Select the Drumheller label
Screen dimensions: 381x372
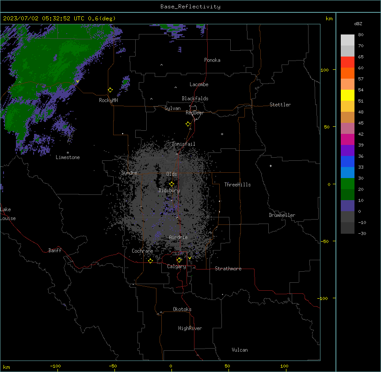(282, 215)
